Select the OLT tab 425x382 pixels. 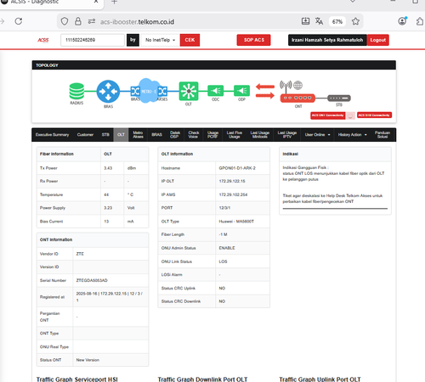click(x=121, y=135)
